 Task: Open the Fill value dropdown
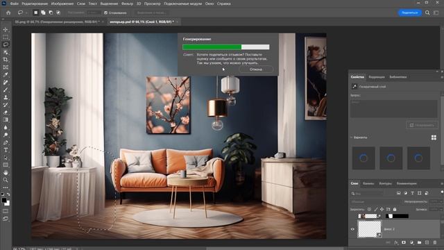441,209
